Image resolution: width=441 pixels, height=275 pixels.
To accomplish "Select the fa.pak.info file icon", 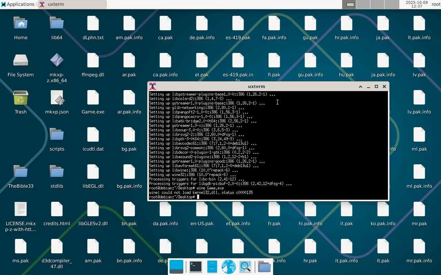I will pos(274,24).
